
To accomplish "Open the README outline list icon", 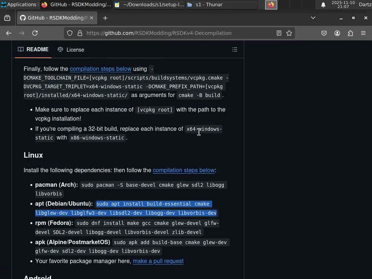I will (x=235, y=49).
